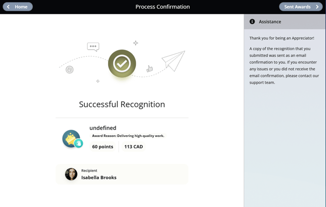Click the right chevron on Sent Awards

pos(317,7)
